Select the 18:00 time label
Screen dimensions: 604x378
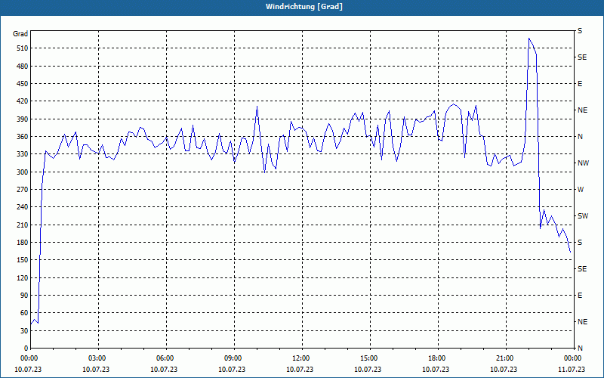(439, 358)
